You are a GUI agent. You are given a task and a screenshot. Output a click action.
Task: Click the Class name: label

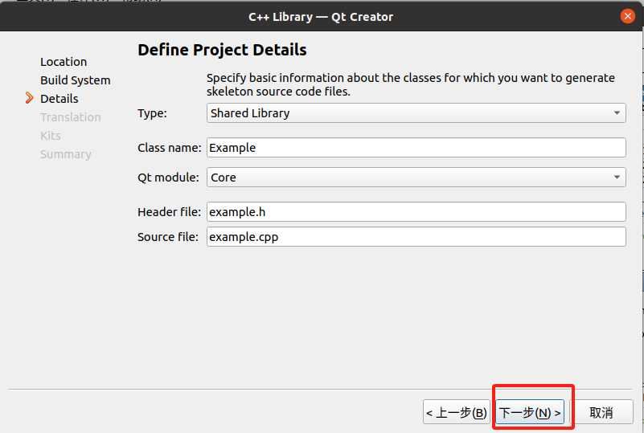pyautogui.click(x=169, y=147)
